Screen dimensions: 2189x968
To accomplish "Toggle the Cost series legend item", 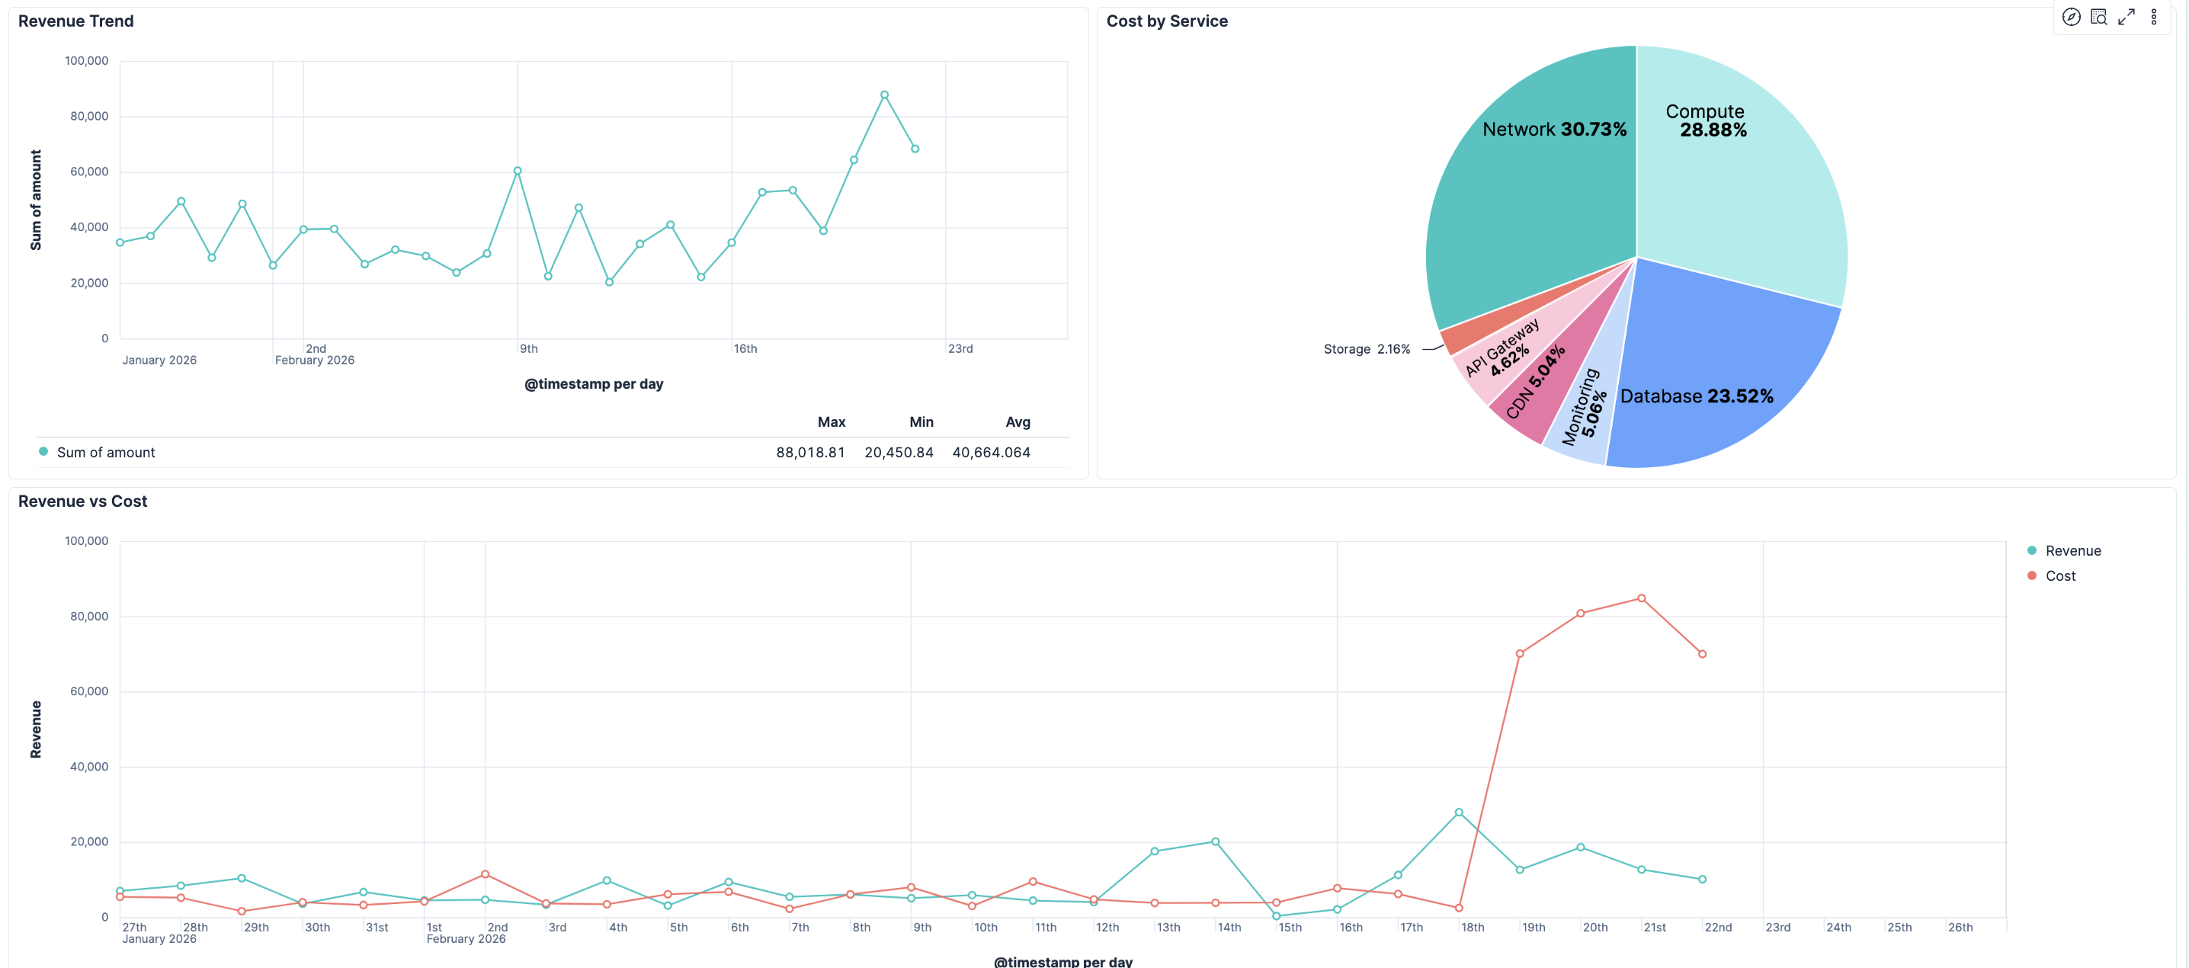I will point(2060,575).
